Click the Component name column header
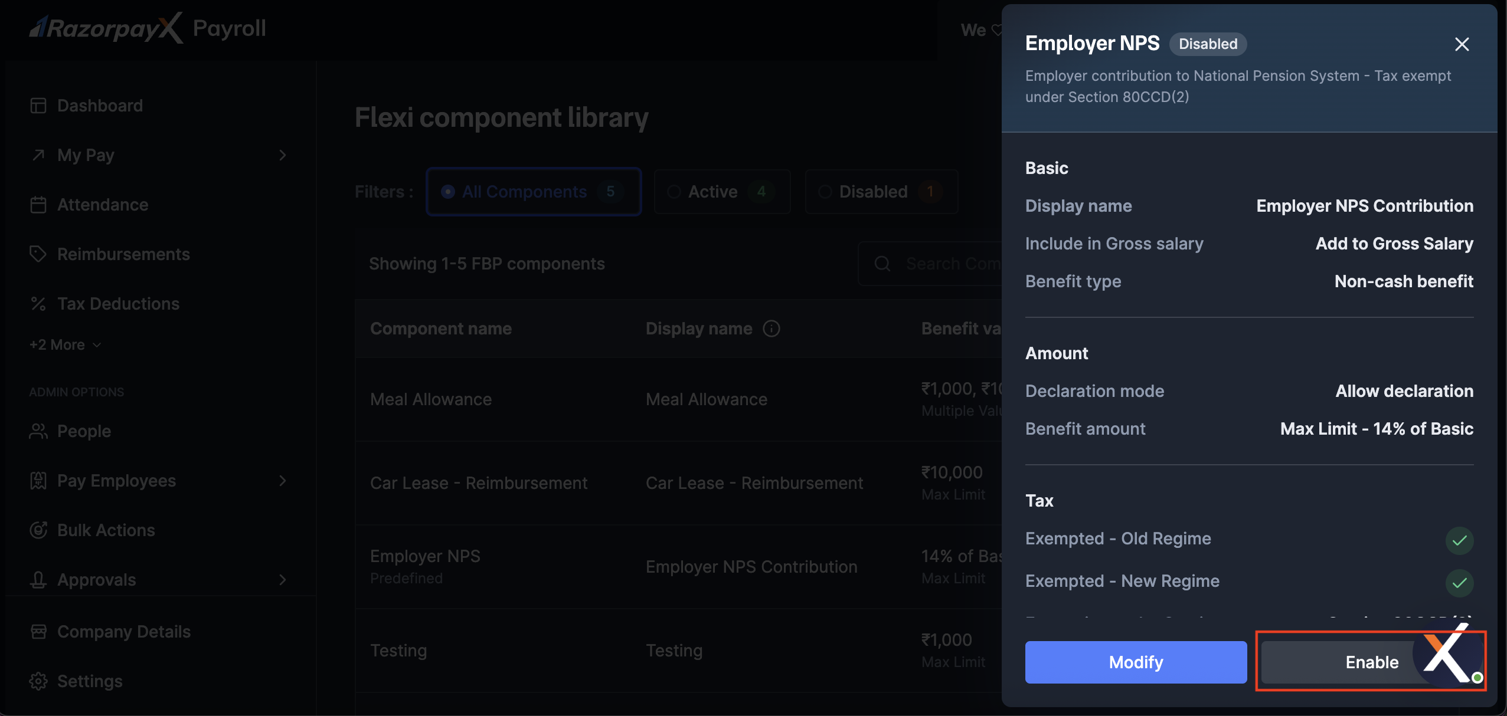This screenshot has width=1507, height=716. pos(441,329)
